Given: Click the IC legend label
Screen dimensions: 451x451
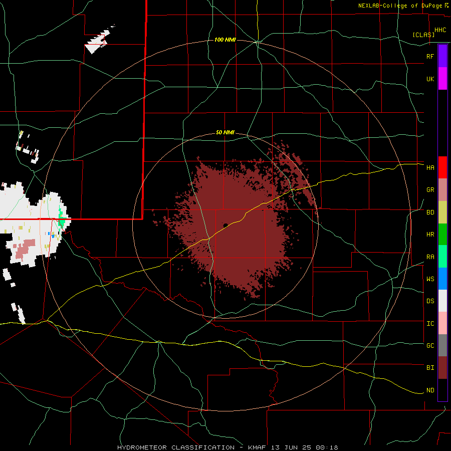Looking at the screenshot, I should pyautogui.click(x=430, y=324).
